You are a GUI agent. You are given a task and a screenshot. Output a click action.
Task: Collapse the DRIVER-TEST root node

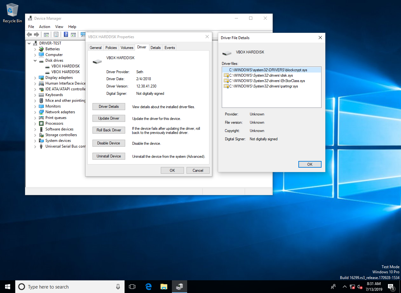pyautogui.click(x=29, y=43)
